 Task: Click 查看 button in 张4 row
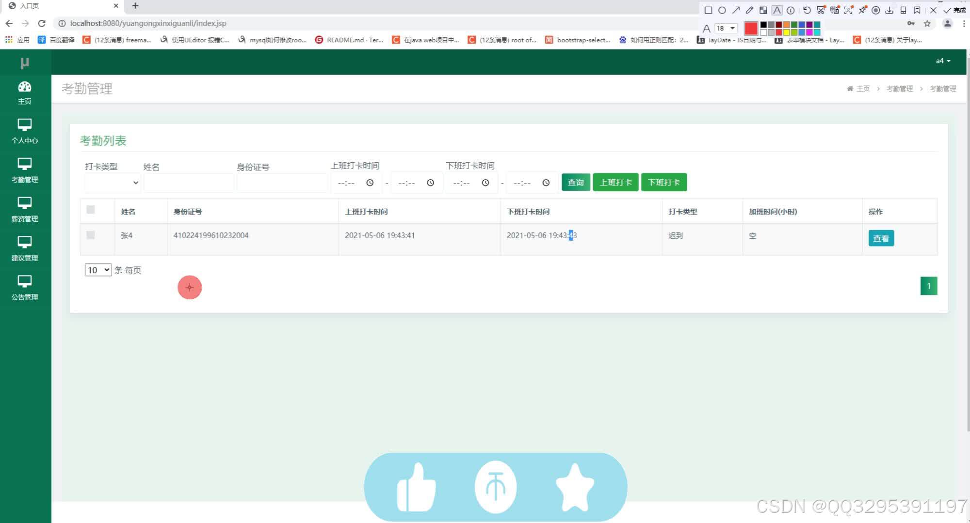tap(881, 238)
